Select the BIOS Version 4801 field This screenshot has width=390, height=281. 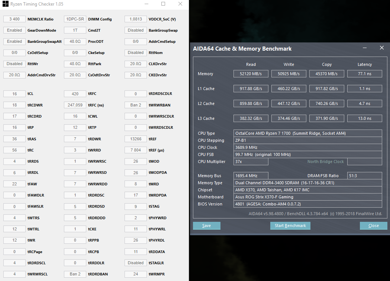(308, 204)
